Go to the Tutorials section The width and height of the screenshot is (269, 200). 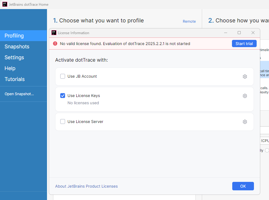tap(14, 79)
